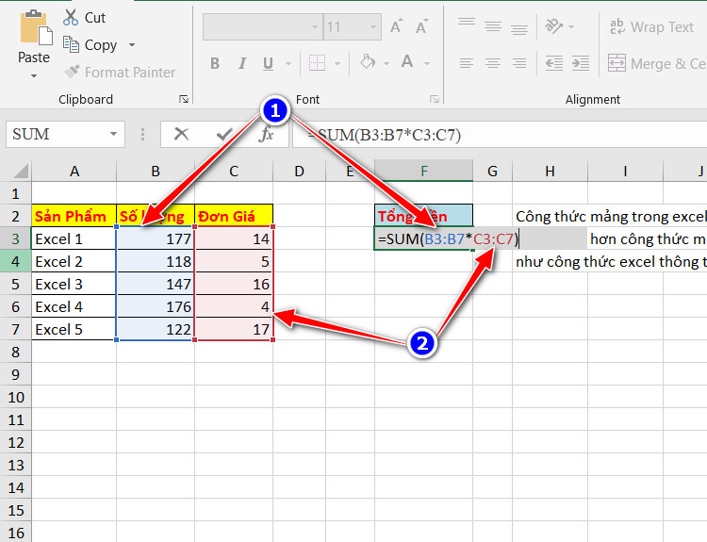Viewport: 707px width, 542px height.
Task: Select column B header
Action: click(x=156, y=172)
